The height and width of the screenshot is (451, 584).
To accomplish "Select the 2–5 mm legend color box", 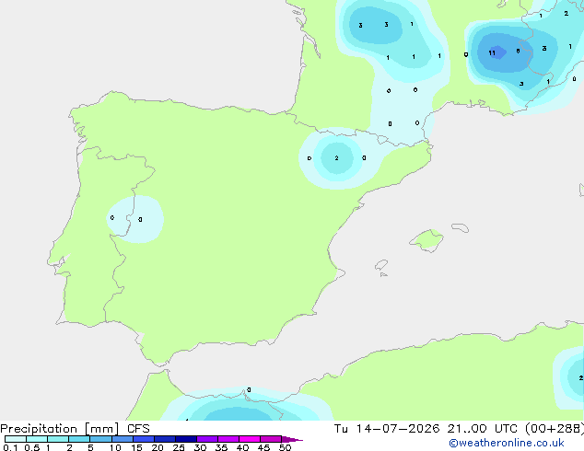I will 79,439.
